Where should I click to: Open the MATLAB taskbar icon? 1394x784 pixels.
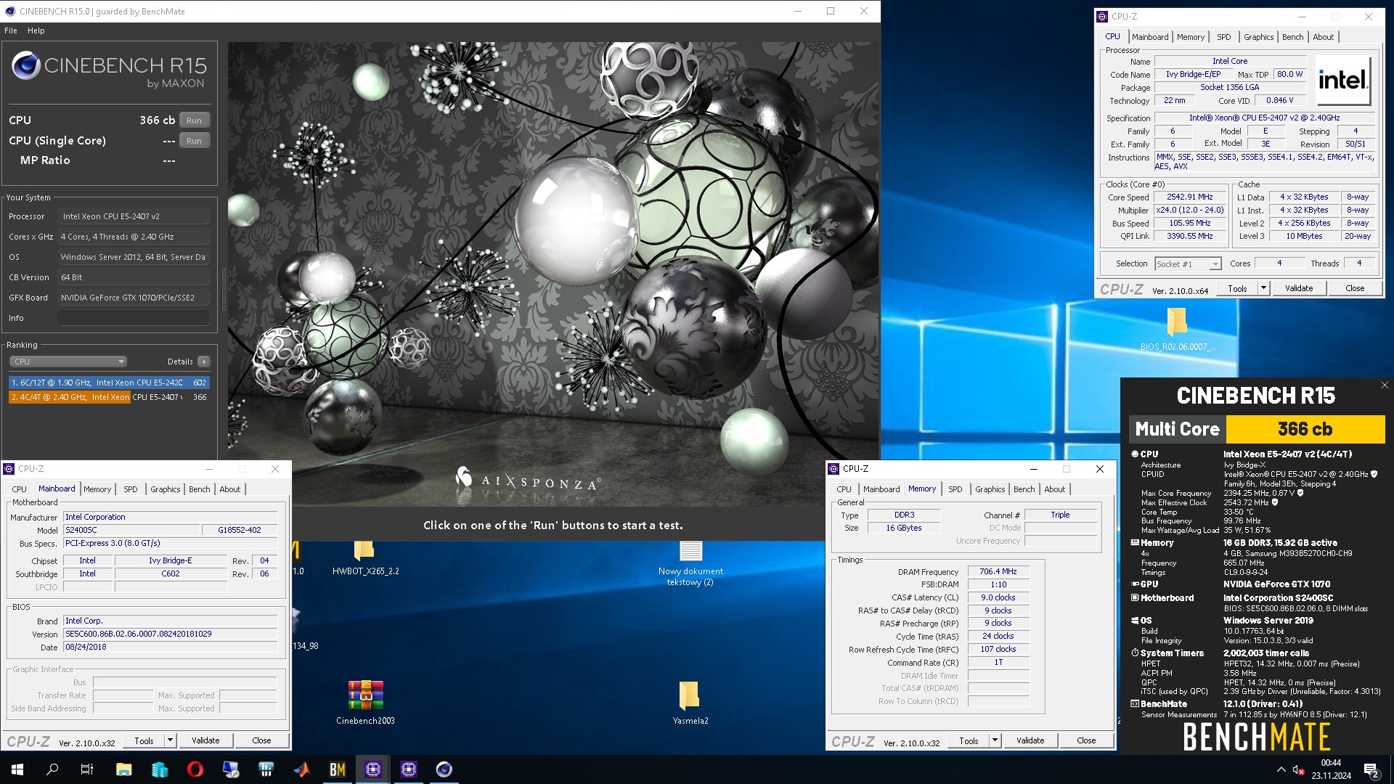302,769
